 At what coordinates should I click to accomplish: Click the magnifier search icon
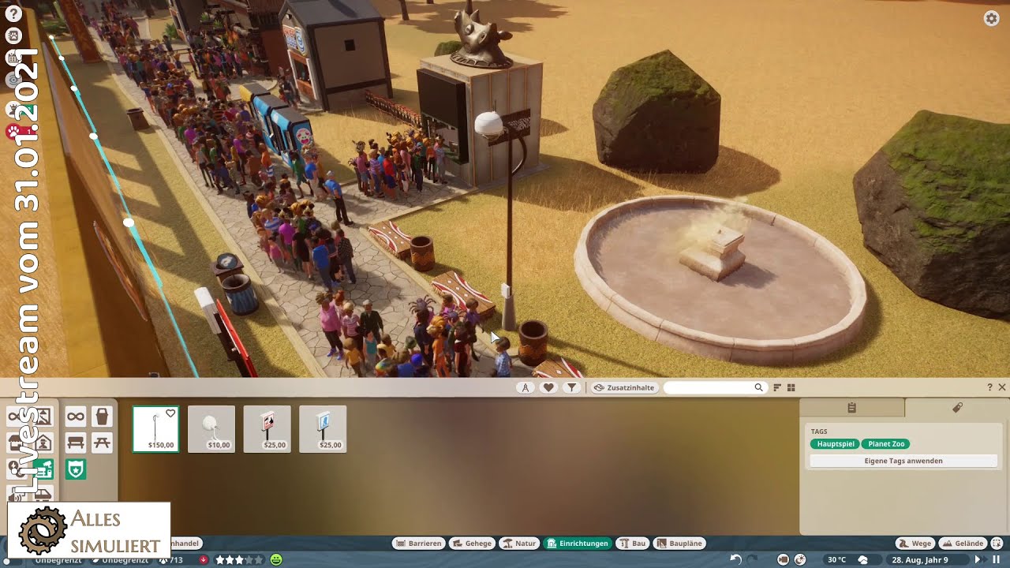[x=758, y=387]
